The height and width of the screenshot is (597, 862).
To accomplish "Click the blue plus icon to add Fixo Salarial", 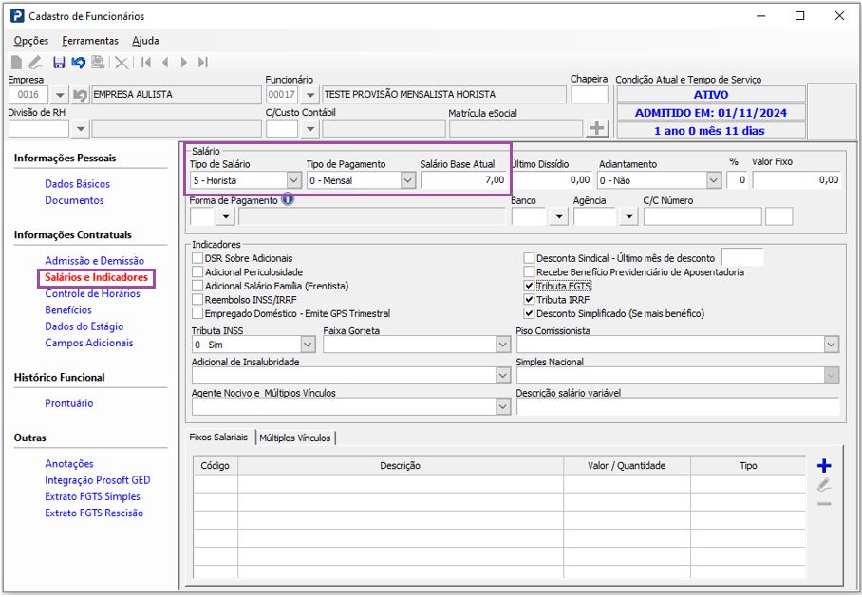I will (823, 466).
